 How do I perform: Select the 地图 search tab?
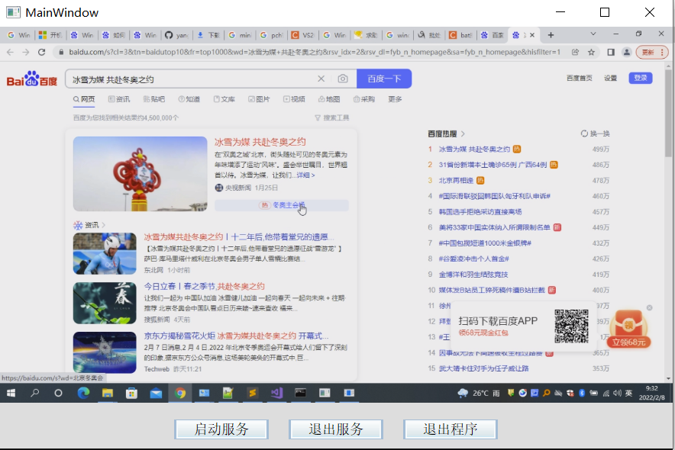[329, 99]
